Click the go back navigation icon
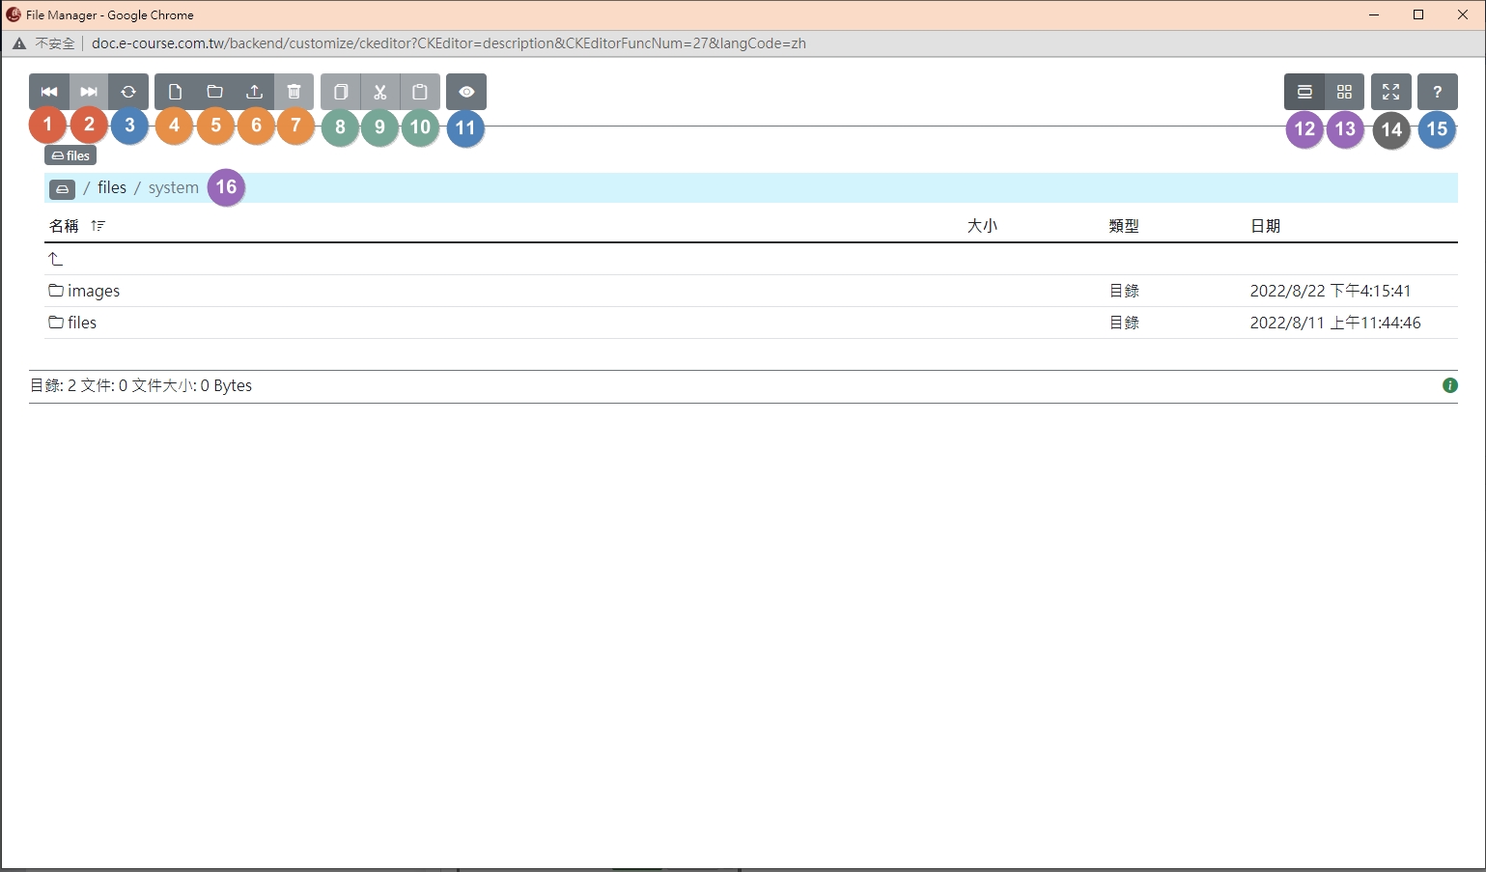 click(48, 92)
